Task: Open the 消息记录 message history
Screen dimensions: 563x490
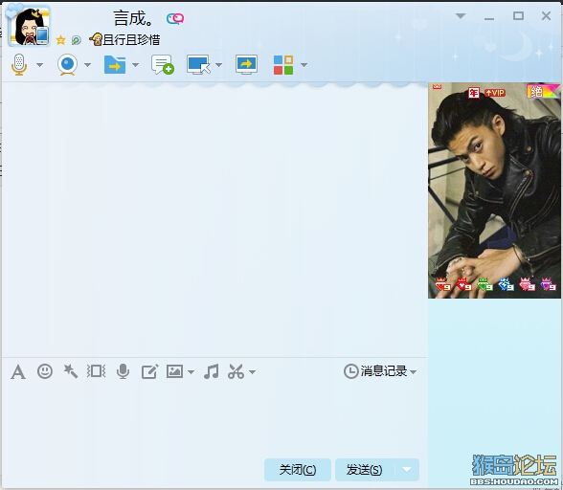Action: (380, 371)
